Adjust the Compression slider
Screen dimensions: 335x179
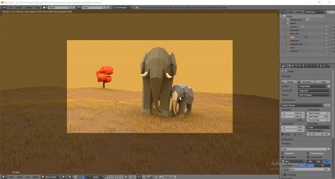[x=306, y=169]
